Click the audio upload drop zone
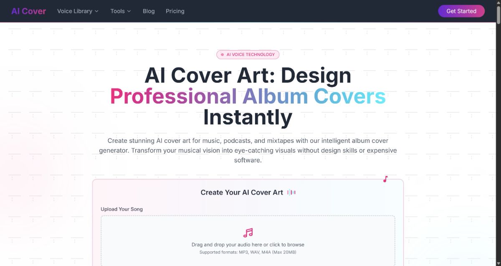 248,241
